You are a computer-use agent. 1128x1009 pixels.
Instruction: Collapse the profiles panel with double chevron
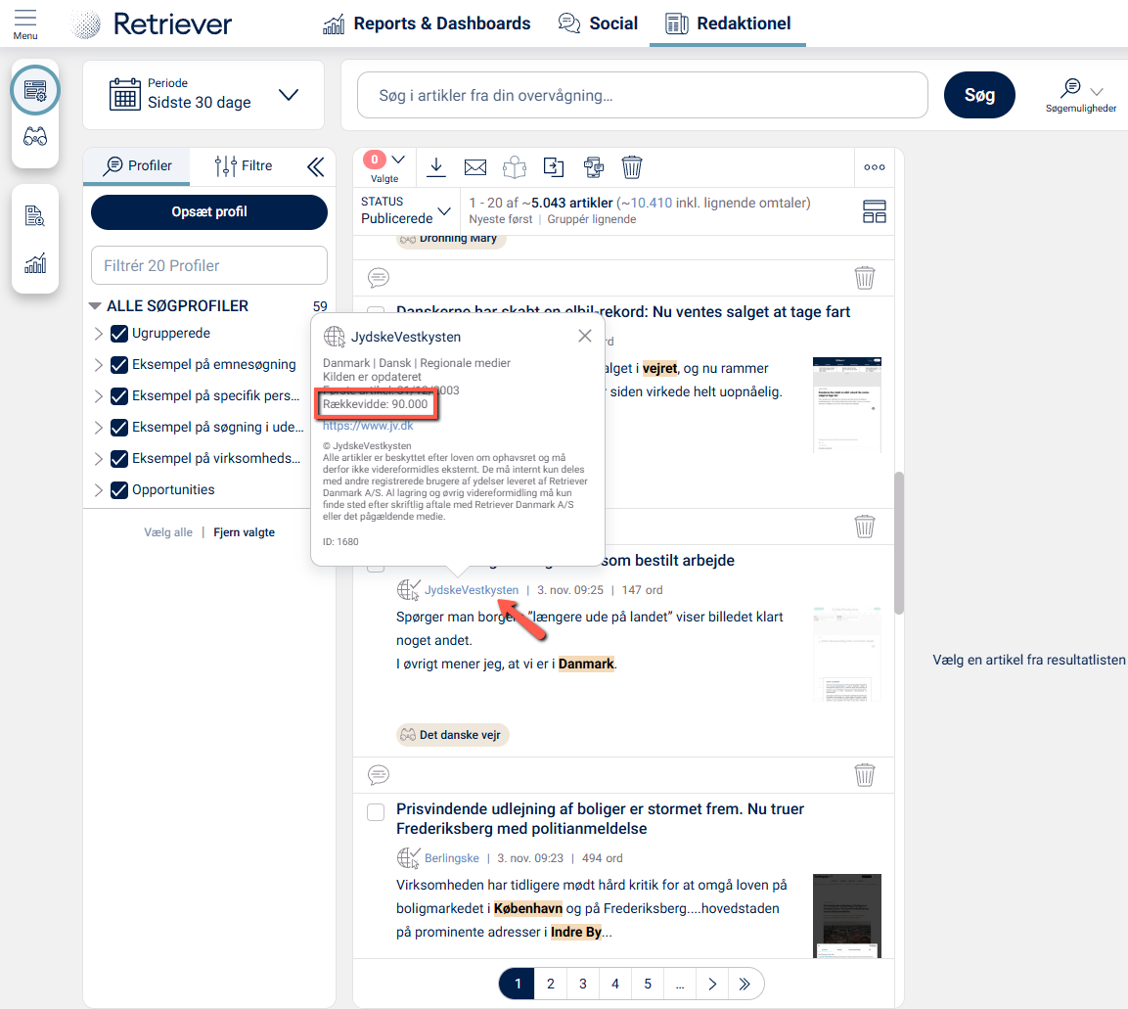click(x=315, y=167)
